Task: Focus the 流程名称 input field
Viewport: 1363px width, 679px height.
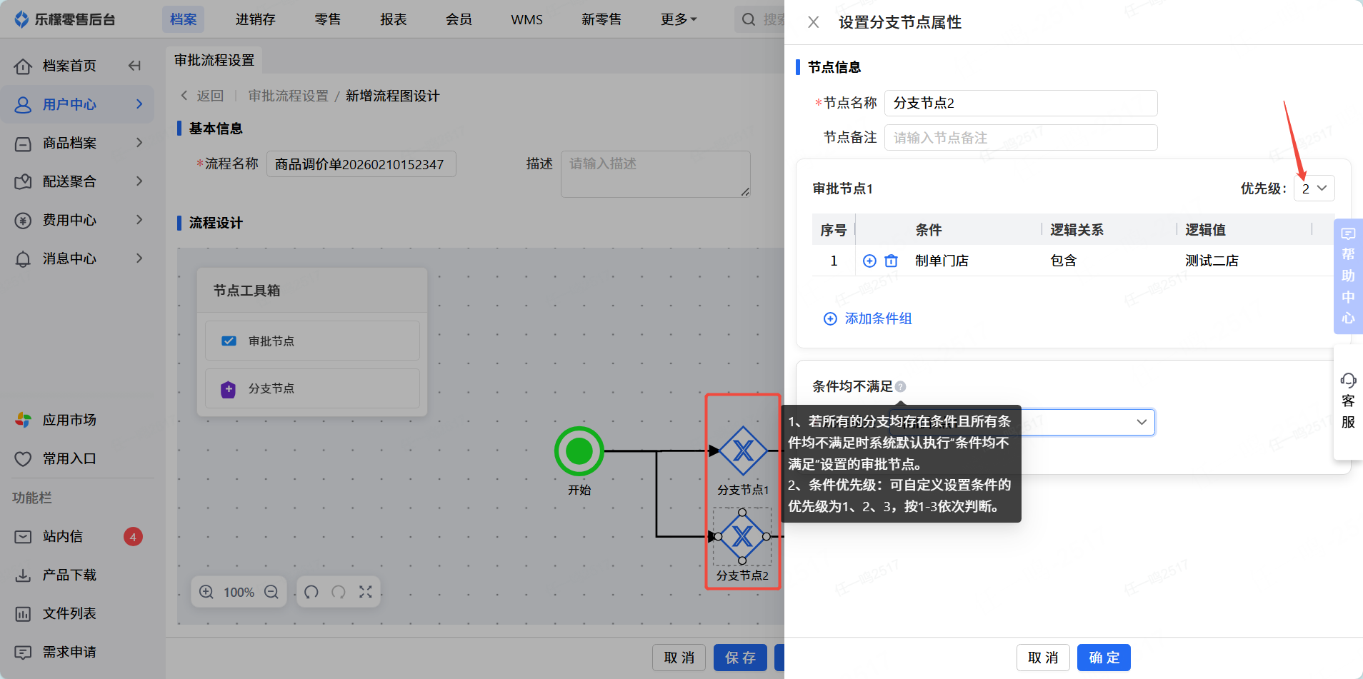Action: click(361, 164)
